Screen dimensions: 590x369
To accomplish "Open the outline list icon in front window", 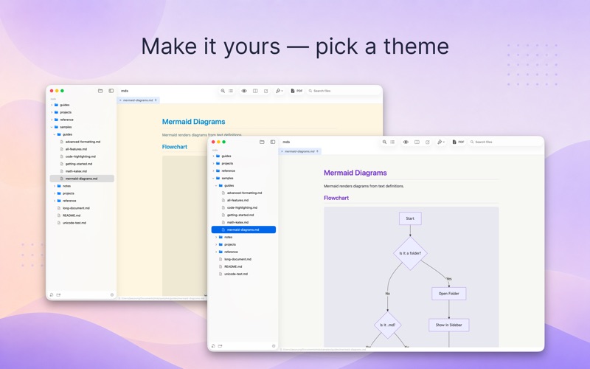I will 392,142.
